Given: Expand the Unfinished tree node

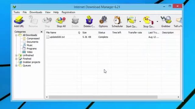Looking at the screenshot, I should click(16, 55).
